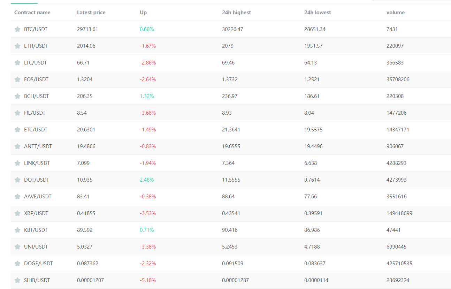Open the LINK/USDT trading pair
Image resolution: width=451 pixels, height=289 pixels.
37,163
